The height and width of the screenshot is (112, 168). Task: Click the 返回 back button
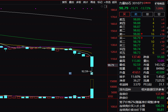coord(114,2)
